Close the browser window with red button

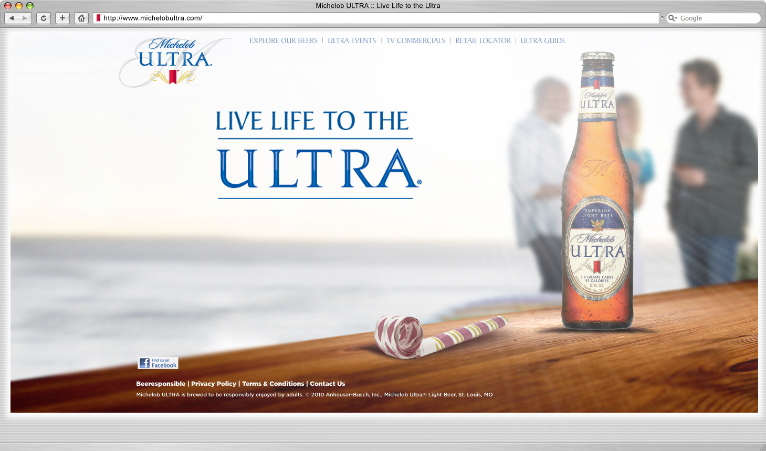click(x=8, y=6)
